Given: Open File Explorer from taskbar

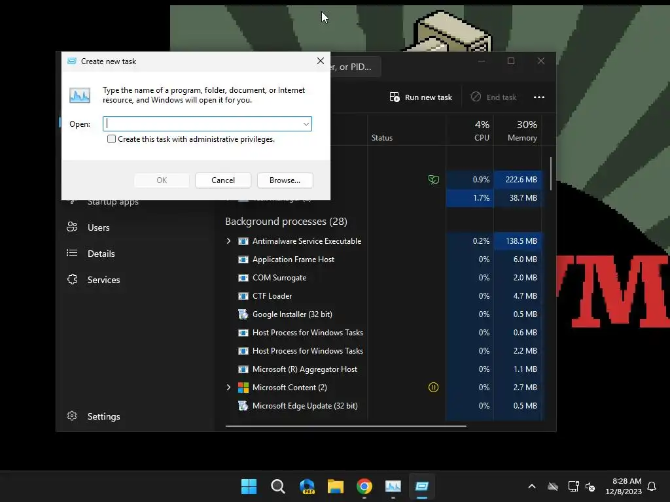Looking at the screenshot, I should point(336,486).
